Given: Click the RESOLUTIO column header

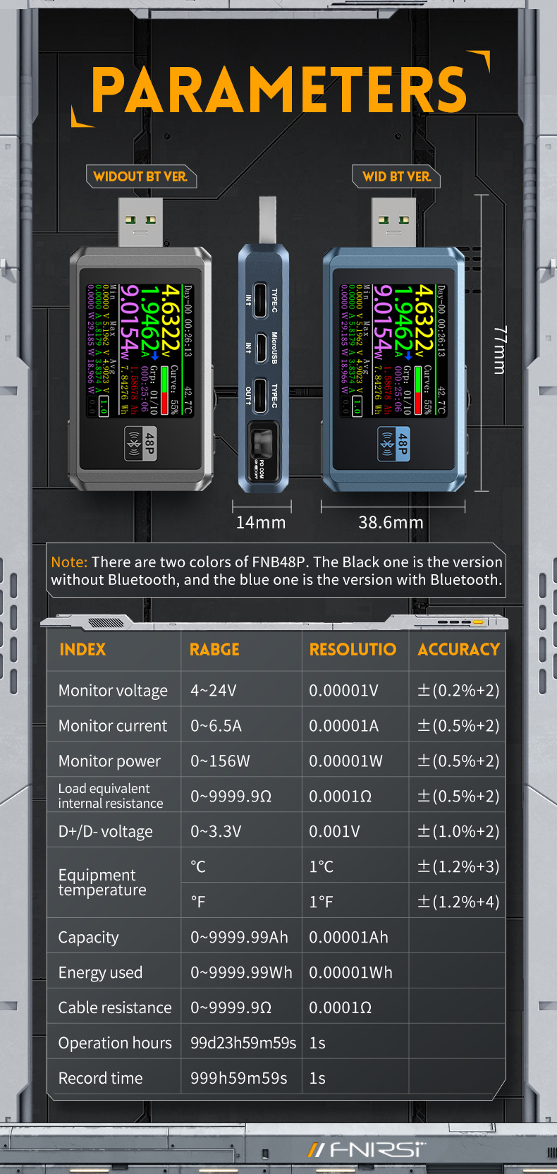Looking at the screenshot, I should coord(353,650).
